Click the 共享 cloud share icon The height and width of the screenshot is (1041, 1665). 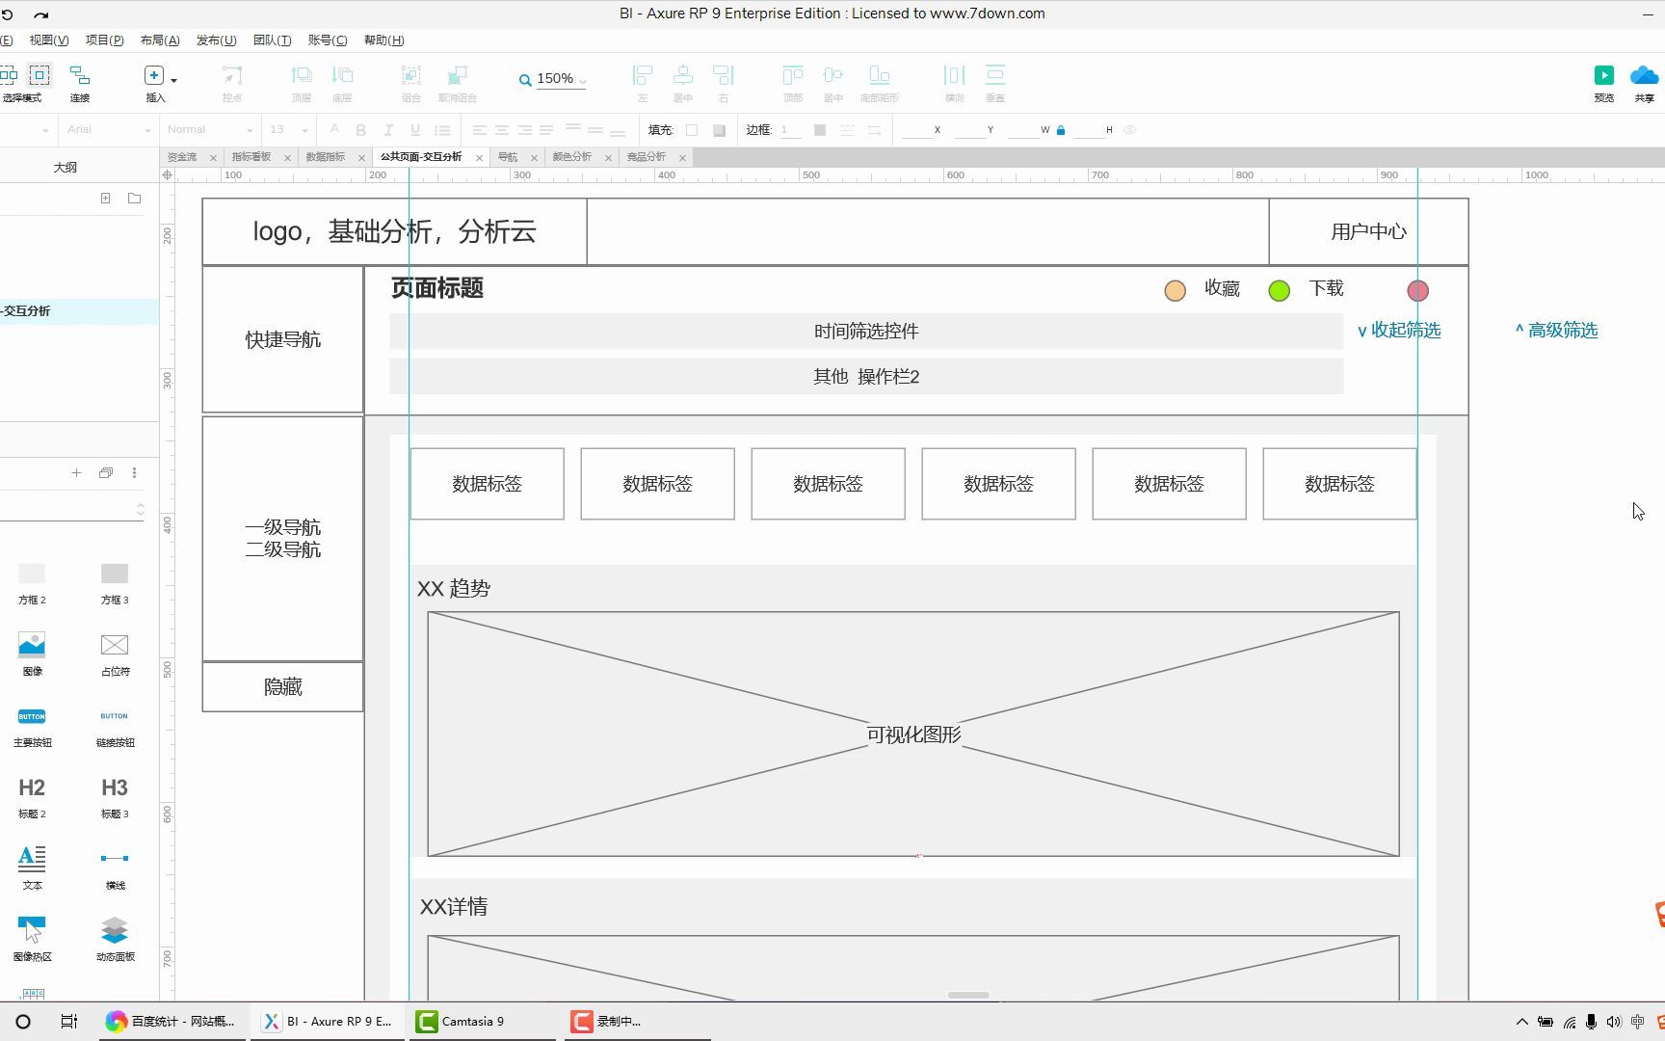tap(1644, 75)
